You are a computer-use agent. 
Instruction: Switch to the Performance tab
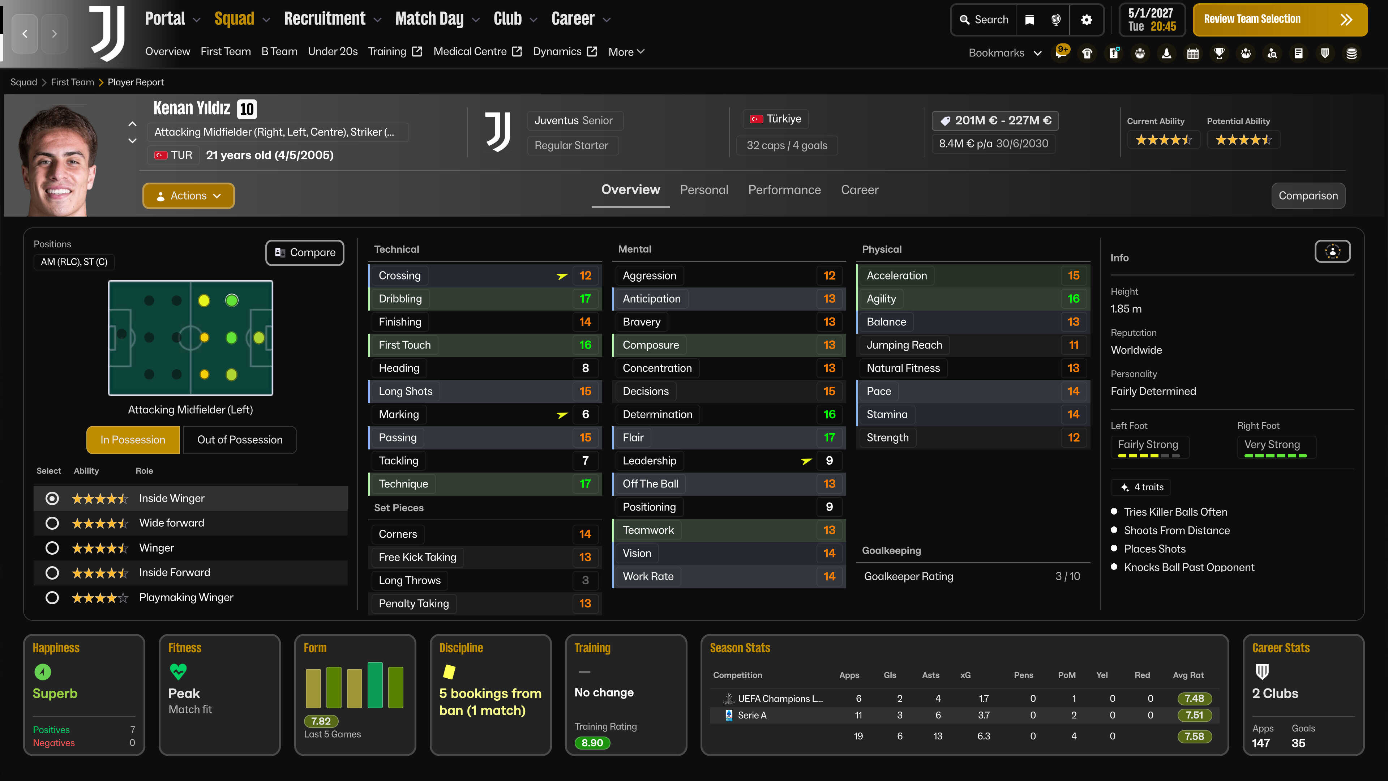[784, 190]
